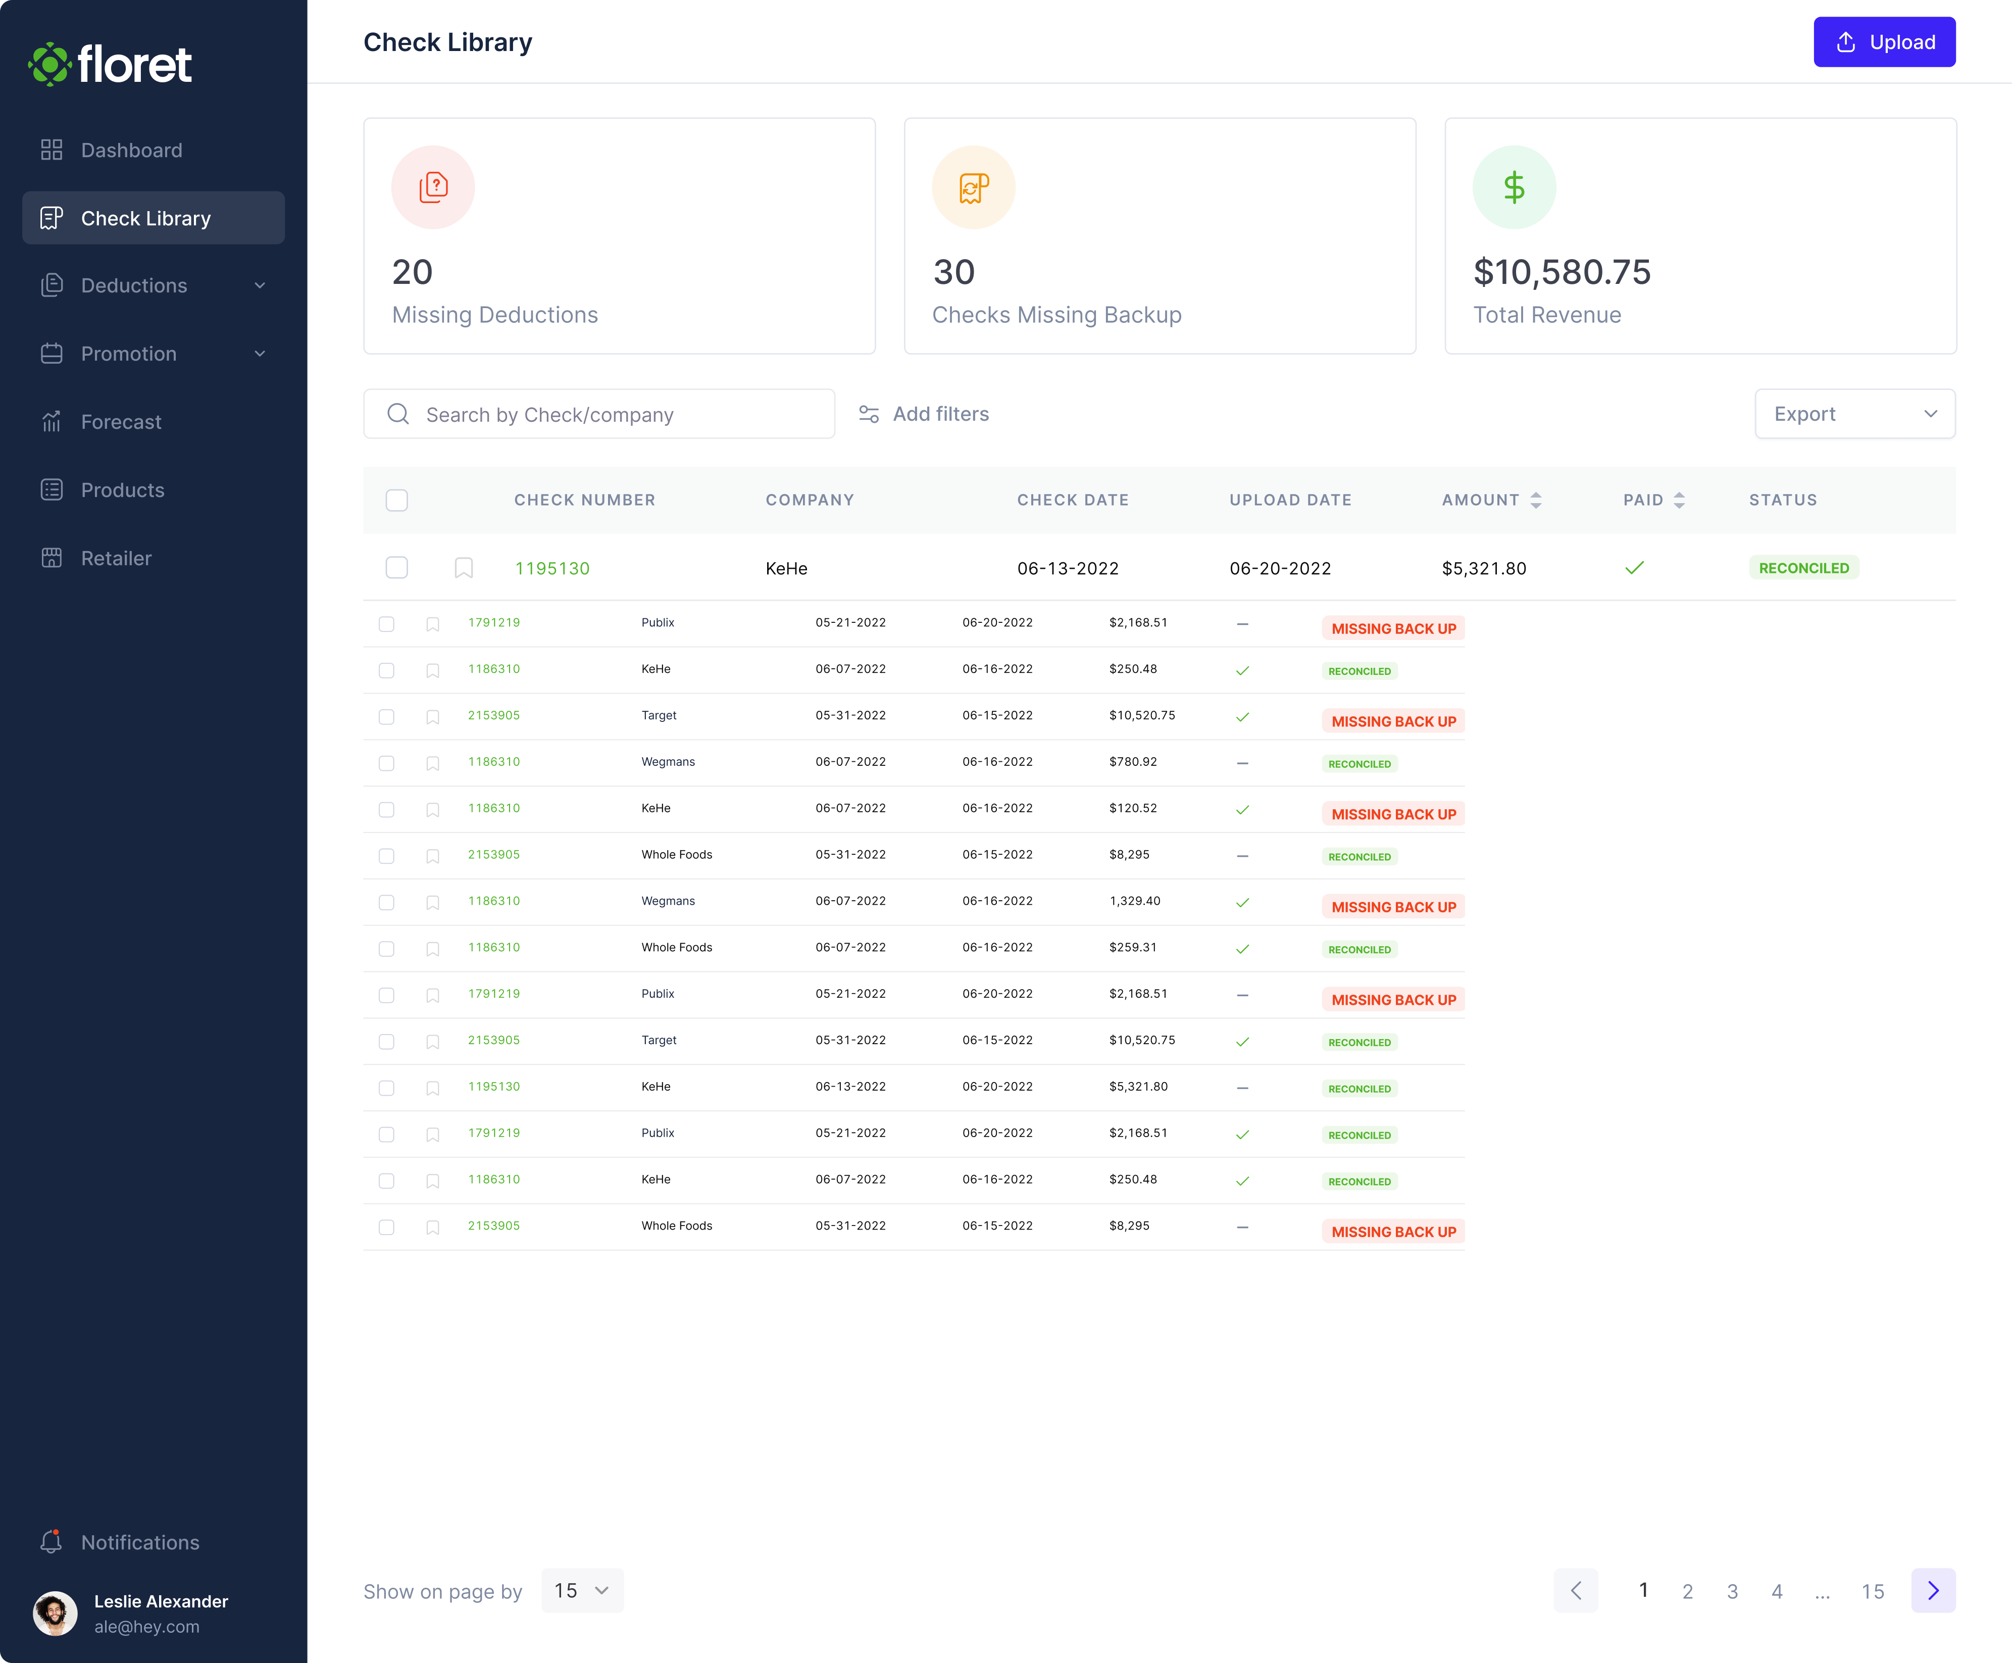This screenshot has width=2012, height=1663.
Task: Select the checkbox for check 2153905 Target
Action: coord(387,716)
